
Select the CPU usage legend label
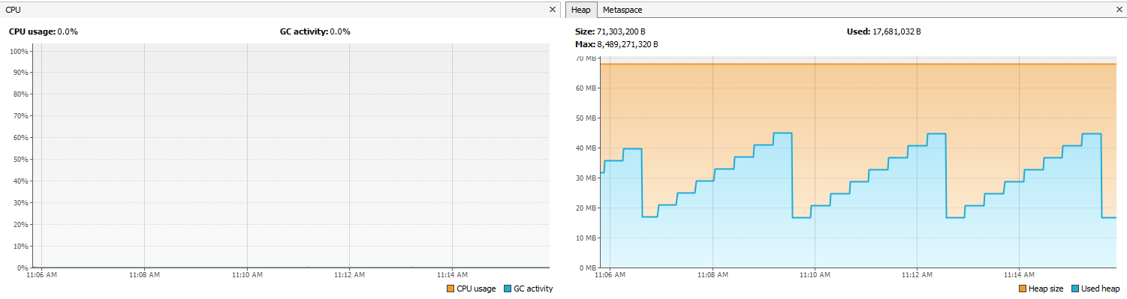tap(476, 289)
